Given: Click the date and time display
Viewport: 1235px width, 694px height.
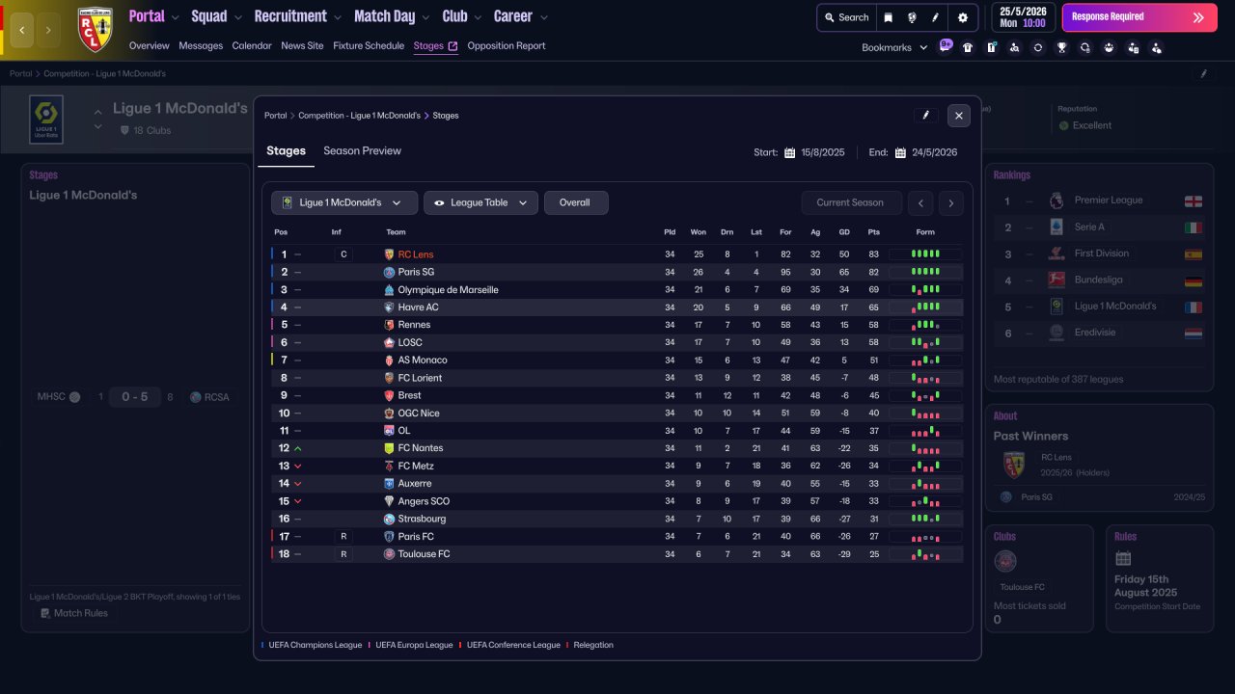Looking at the screenshot, I should click(x=1023, y=17).
